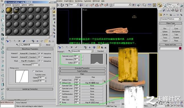The image size is (184, 108).
Task: Expand Extended Parameters rollout
Action: [x=82, y=68]
